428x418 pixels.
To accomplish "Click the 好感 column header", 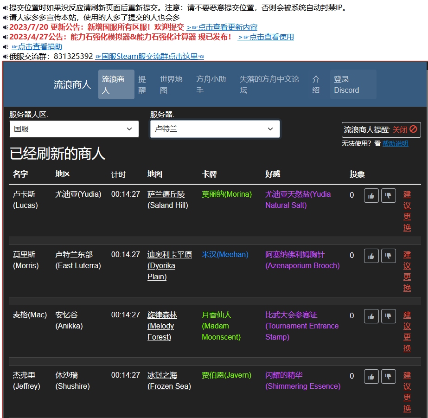I will pyautogui.click(x=273, y=174).
